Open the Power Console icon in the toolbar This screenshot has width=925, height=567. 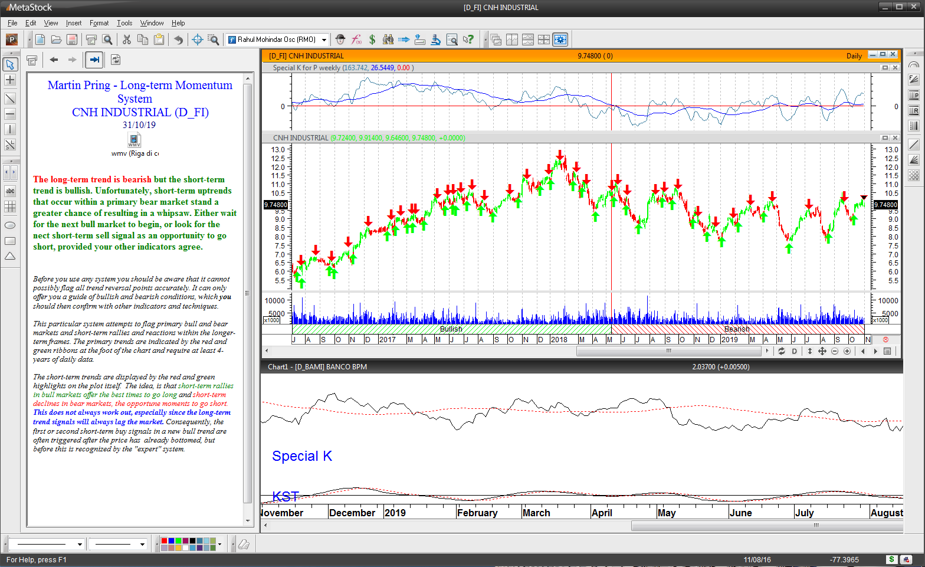point(12,40)
